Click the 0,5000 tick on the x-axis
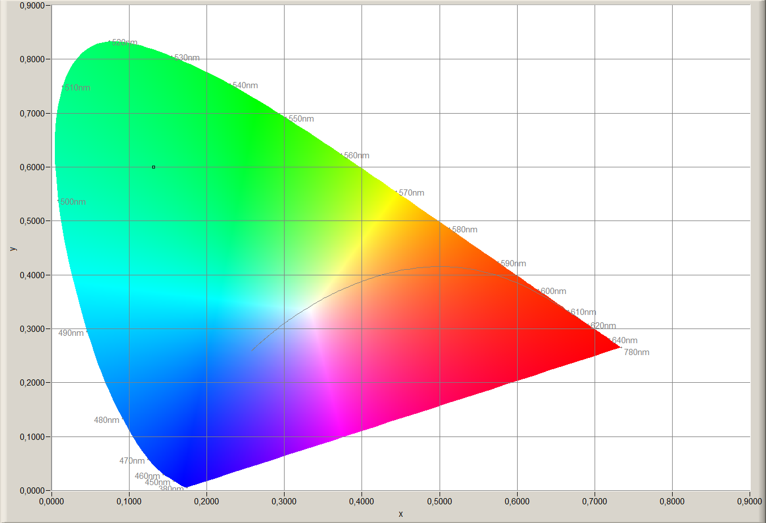The height and width of the screenshot is (523, 766). click(x=440, y=502)
